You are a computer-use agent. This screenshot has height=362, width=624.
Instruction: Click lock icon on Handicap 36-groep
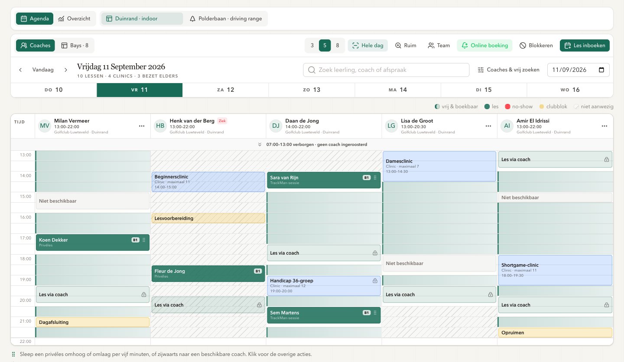pos(375,281)
